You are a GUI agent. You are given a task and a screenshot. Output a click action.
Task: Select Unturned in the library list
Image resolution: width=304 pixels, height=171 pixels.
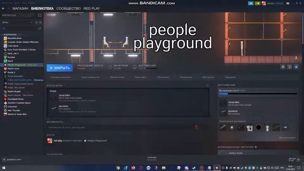[12, 106]
